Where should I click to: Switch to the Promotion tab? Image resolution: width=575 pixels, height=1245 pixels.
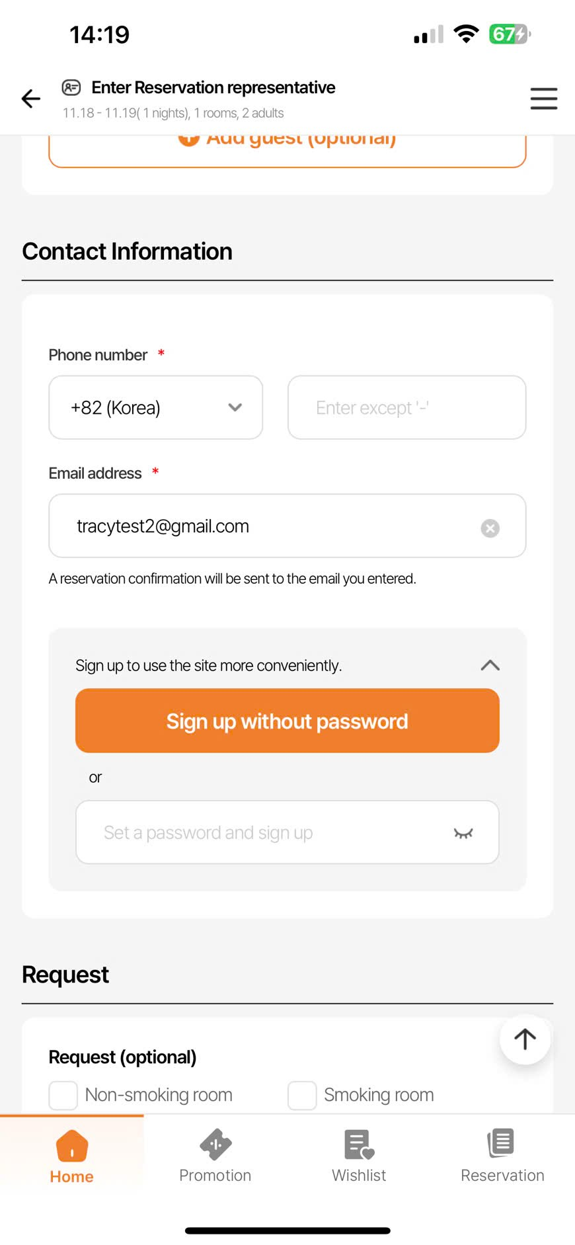point(215,1156)
